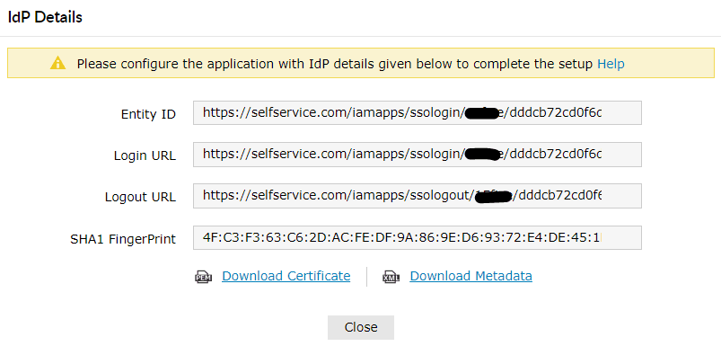721x346 pixels.
Task: Select the Logout URL field
Action: [x=417, y=196]
